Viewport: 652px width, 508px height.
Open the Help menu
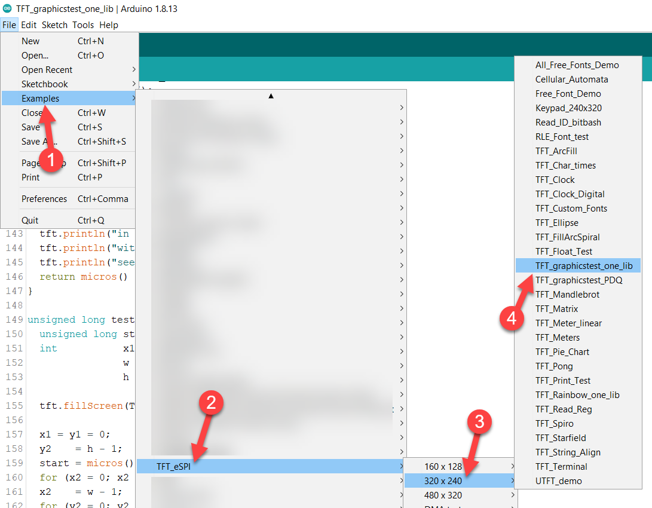point(109,25)
